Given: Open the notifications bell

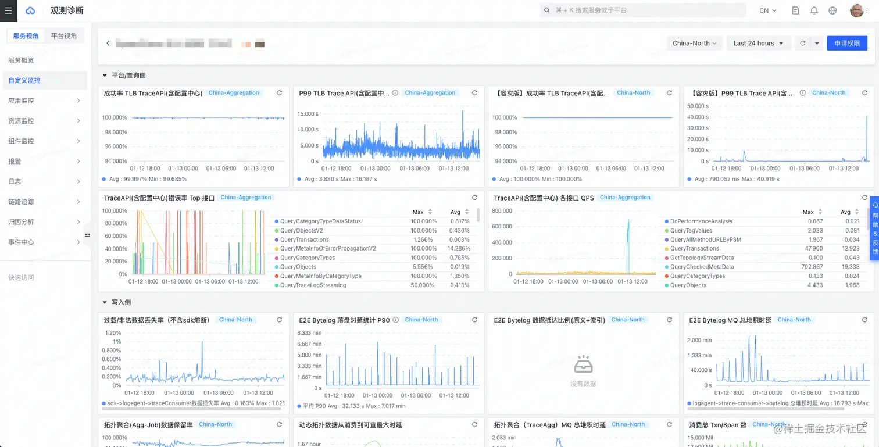Looking at the screenshot, I should tap(814, 10).
